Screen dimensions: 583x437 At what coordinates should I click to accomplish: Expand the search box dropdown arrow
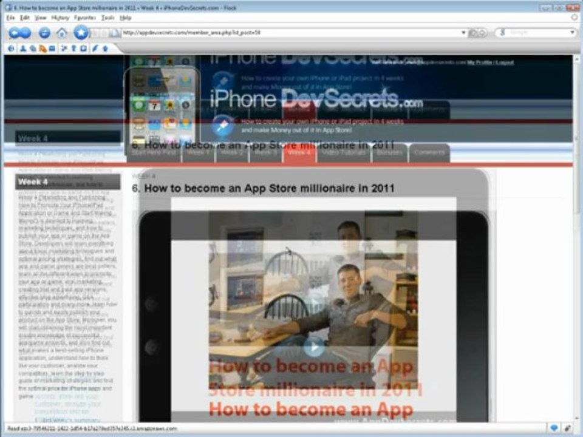[x=572, y=33]
